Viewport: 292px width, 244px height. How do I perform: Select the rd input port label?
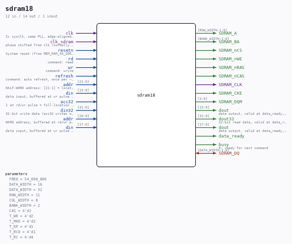point(71,59)
